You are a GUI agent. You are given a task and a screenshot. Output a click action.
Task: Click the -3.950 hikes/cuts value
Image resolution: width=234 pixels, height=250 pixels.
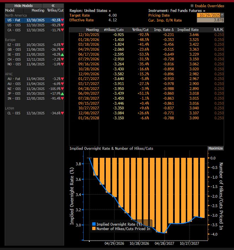(x=118, y=89)
